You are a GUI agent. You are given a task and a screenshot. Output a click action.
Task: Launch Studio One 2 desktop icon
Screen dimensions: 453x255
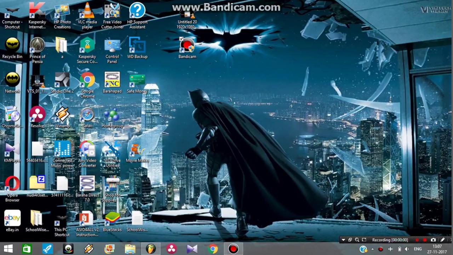click(62, 83)
